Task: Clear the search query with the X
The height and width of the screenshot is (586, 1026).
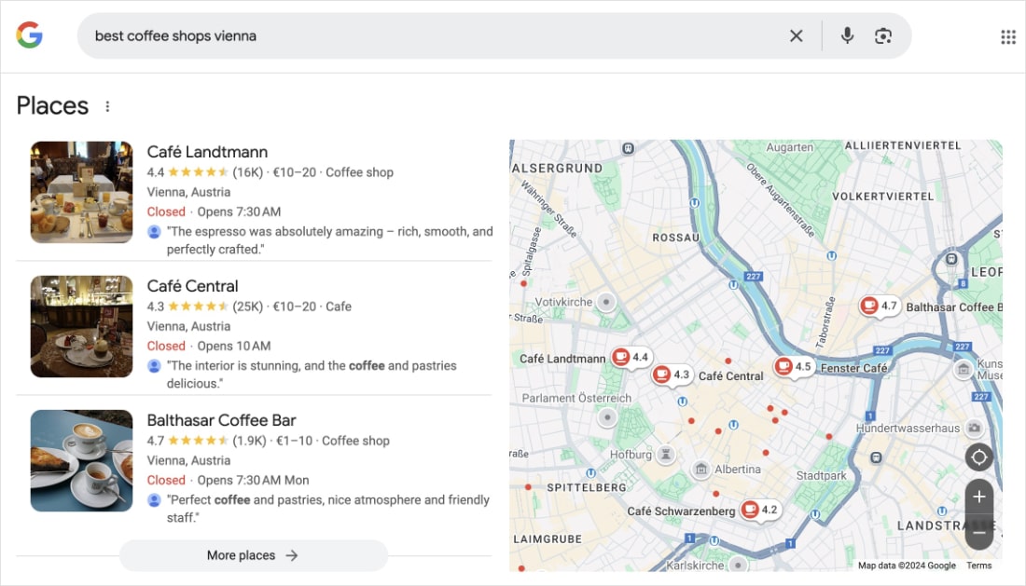Action: pos(797,35)
